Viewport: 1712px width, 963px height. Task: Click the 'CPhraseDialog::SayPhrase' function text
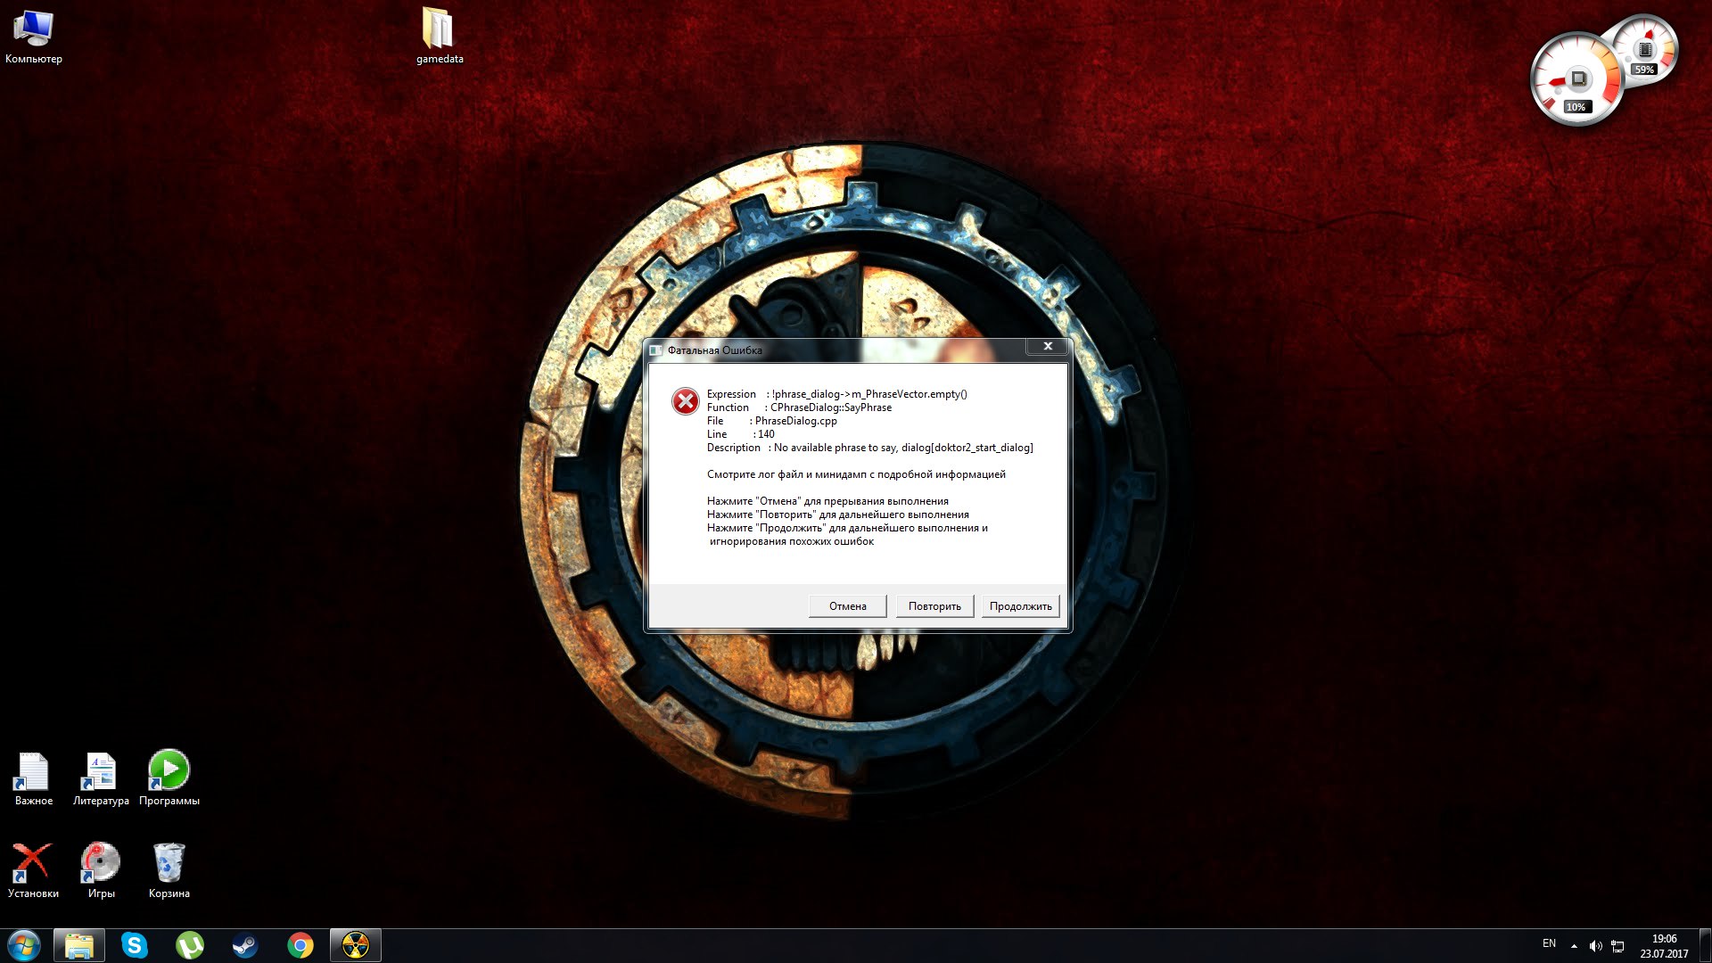pos(831,407)
